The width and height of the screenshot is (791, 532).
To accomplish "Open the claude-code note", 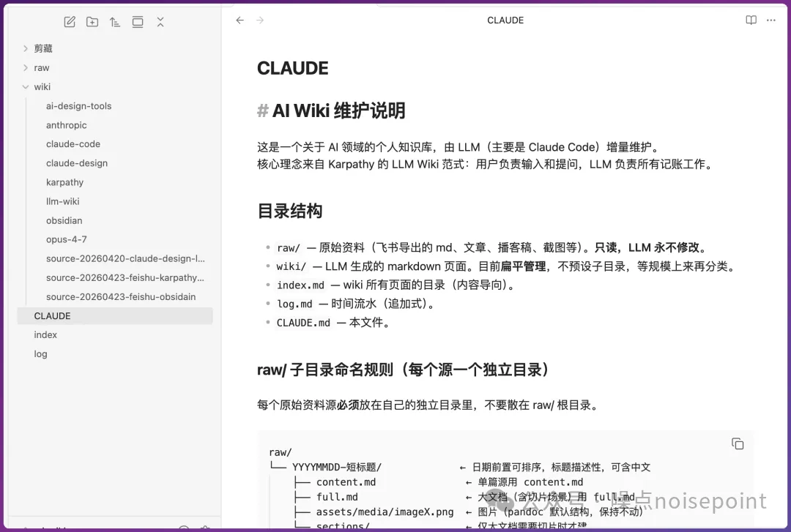I will [73, 144].
